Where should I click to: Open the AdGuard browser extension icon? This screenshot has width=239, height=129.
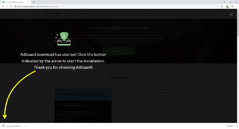click(227, 7)
